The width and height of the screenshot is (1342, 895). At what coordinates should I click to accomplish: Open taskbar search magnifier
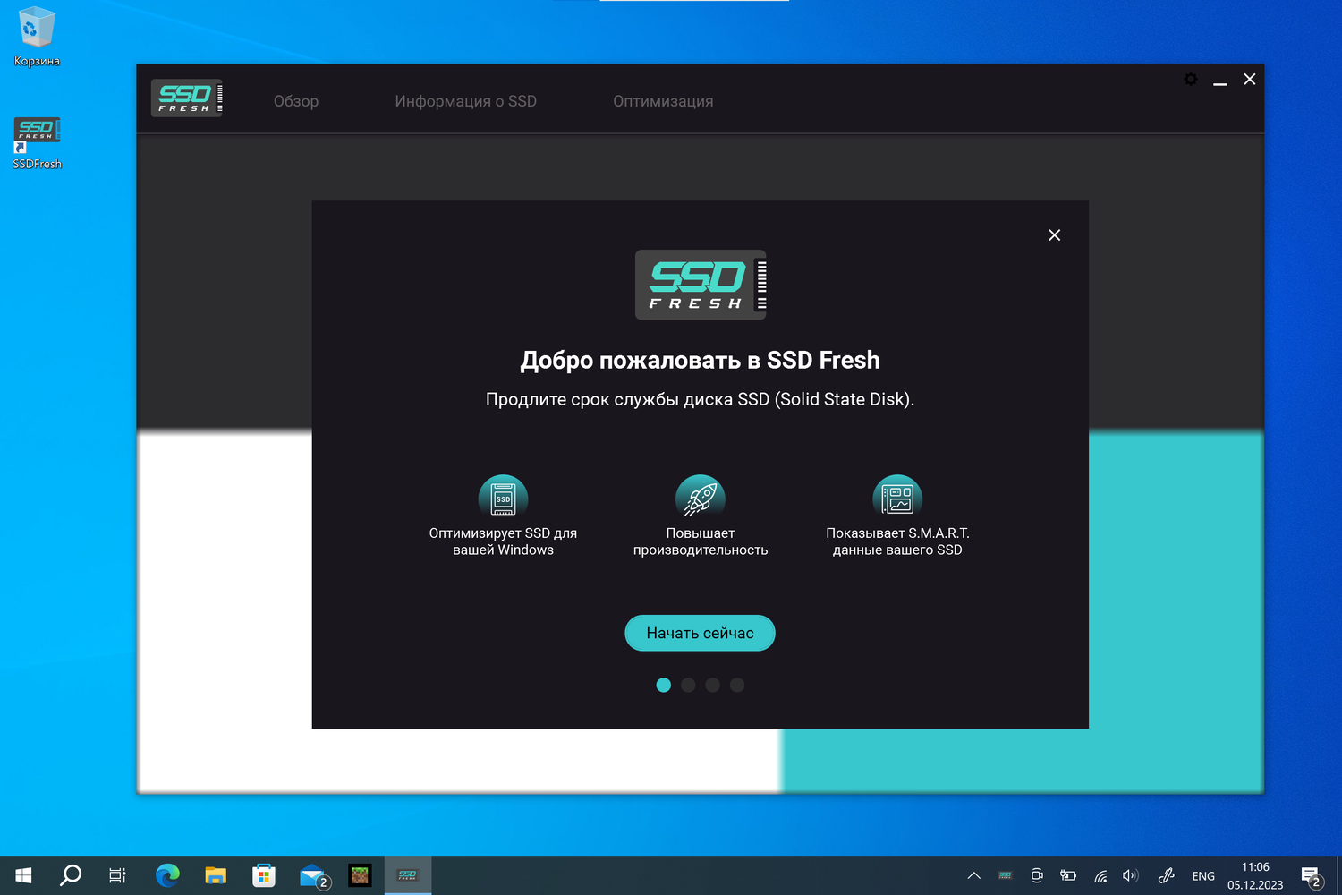70,875
